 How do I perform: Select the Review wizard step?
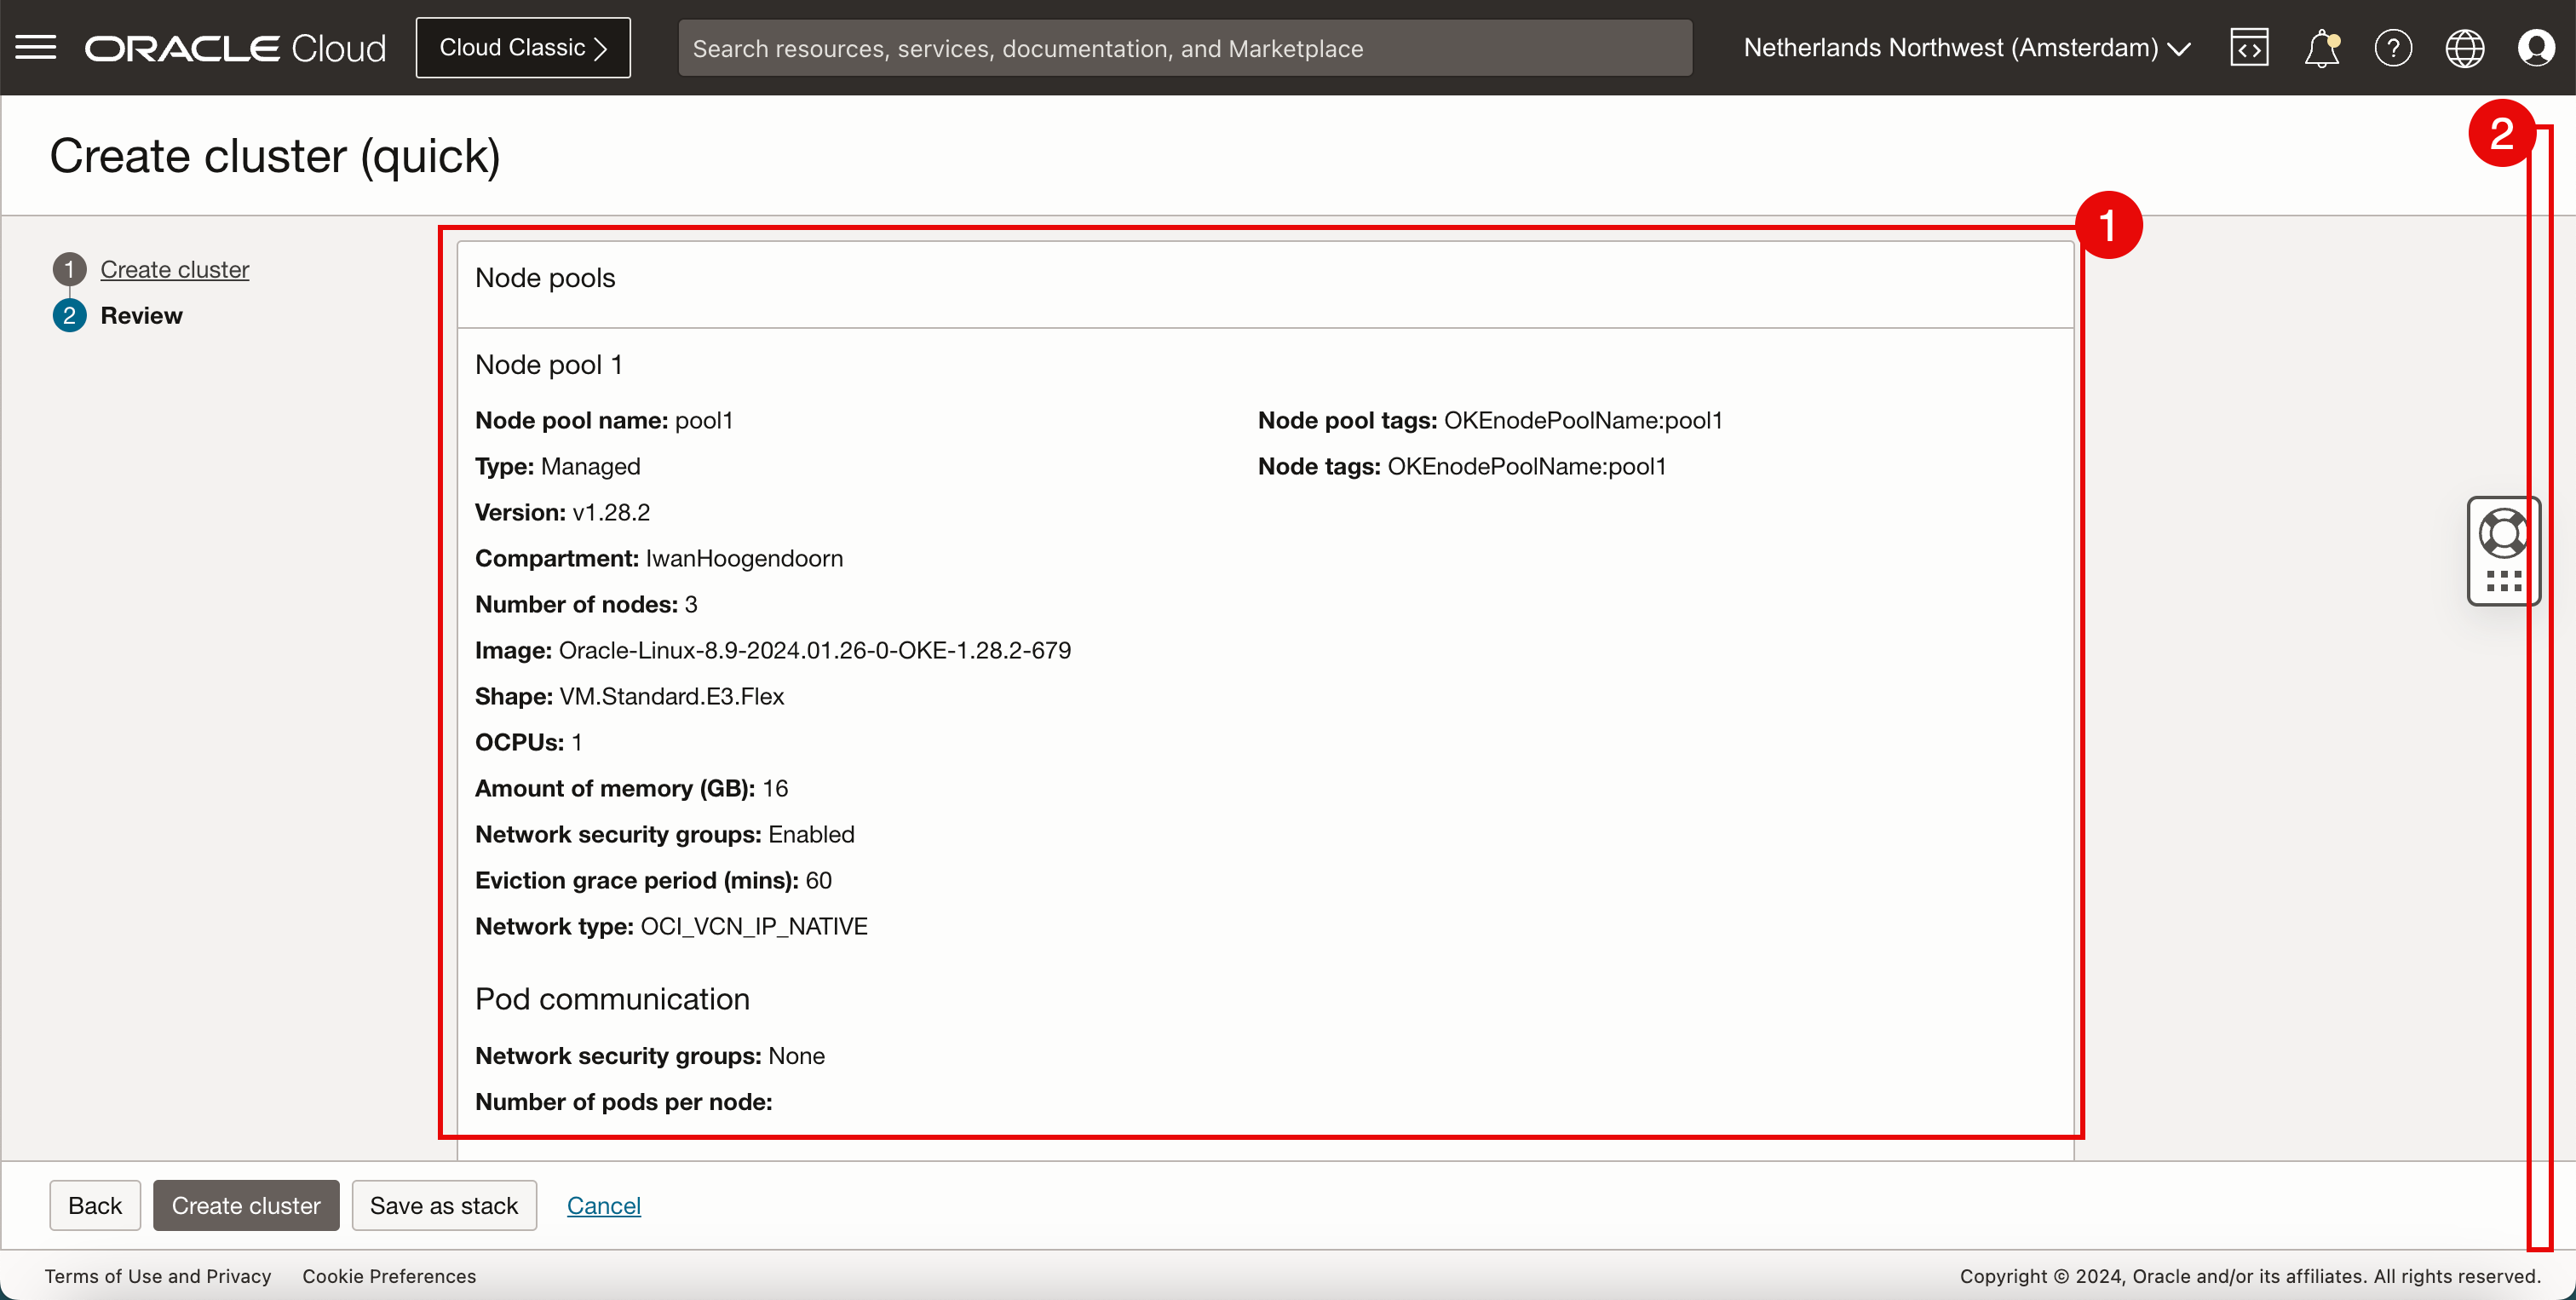141,315
